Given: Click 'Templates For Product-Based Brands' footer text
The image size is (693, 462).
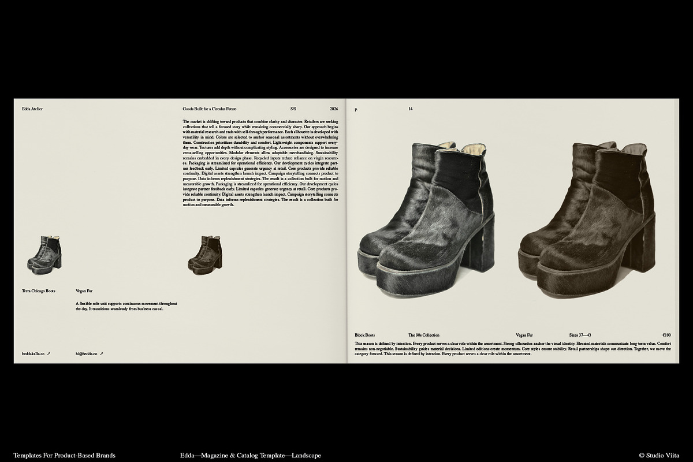Looking at the screenshot, I should tap(65, 455).
